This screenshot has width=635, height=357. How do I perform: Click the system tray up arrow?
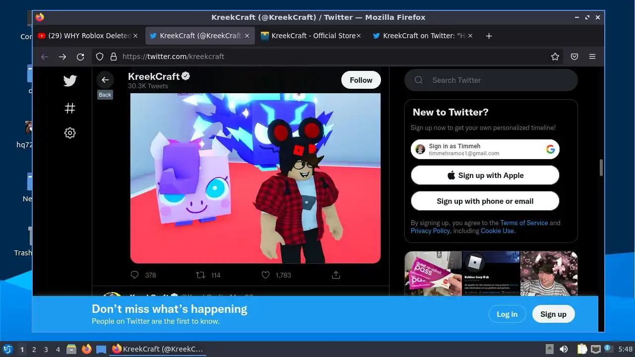coord(550,349)
